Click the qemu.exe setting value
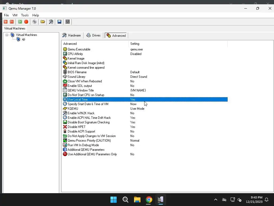This screenshot has width=274, height=206. pyautogui.click(x=136, y=49)
